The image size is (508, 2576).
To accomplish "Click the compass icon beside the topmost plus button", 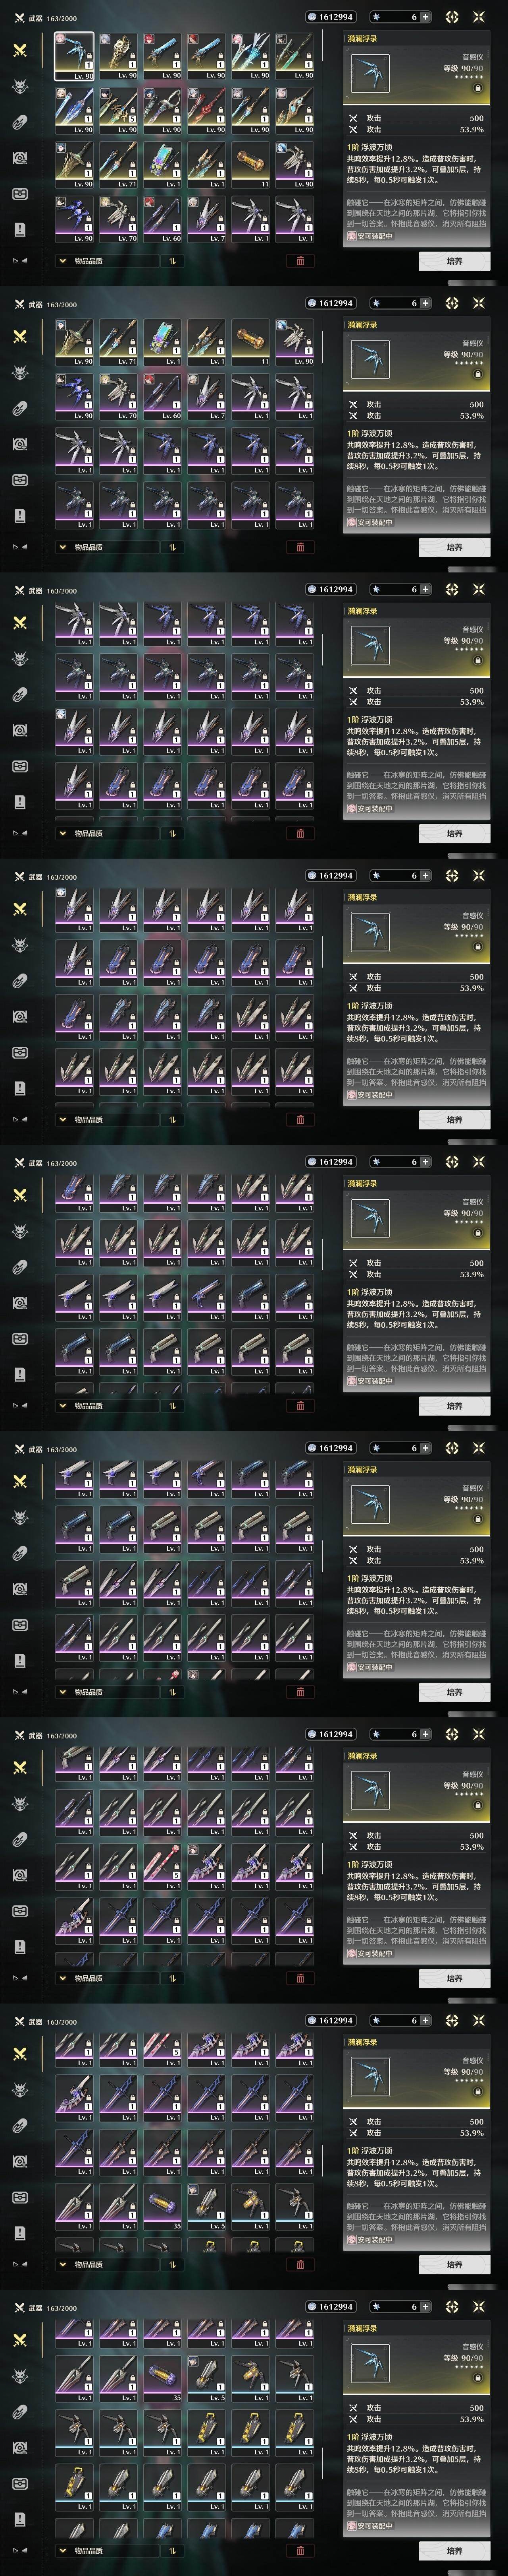I will [x=452, y=17].
